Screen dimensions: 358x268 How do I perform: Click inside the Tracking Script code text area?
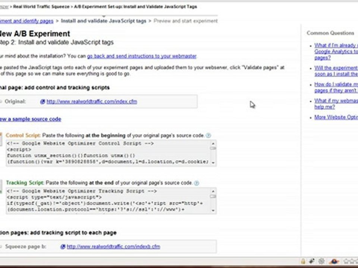(108, 201)
